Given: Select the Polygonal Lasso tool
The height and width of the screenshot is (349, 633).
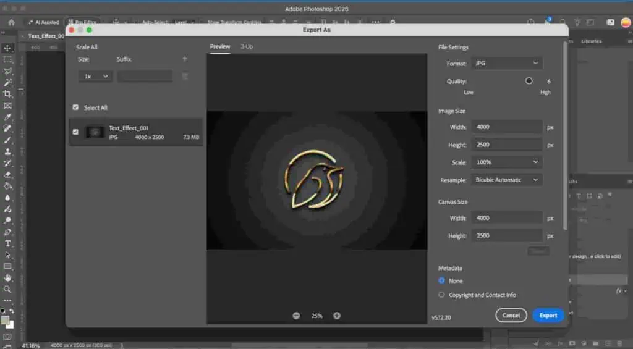Looking at the screenshot, I should (x=7, y=72).
